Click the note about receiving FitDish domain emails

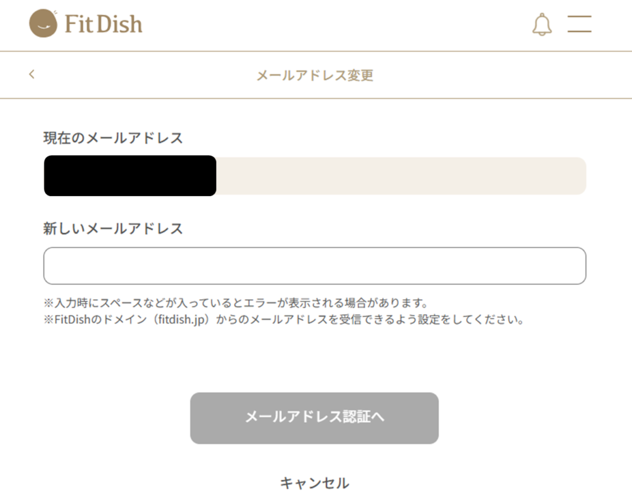click(283, 320)
